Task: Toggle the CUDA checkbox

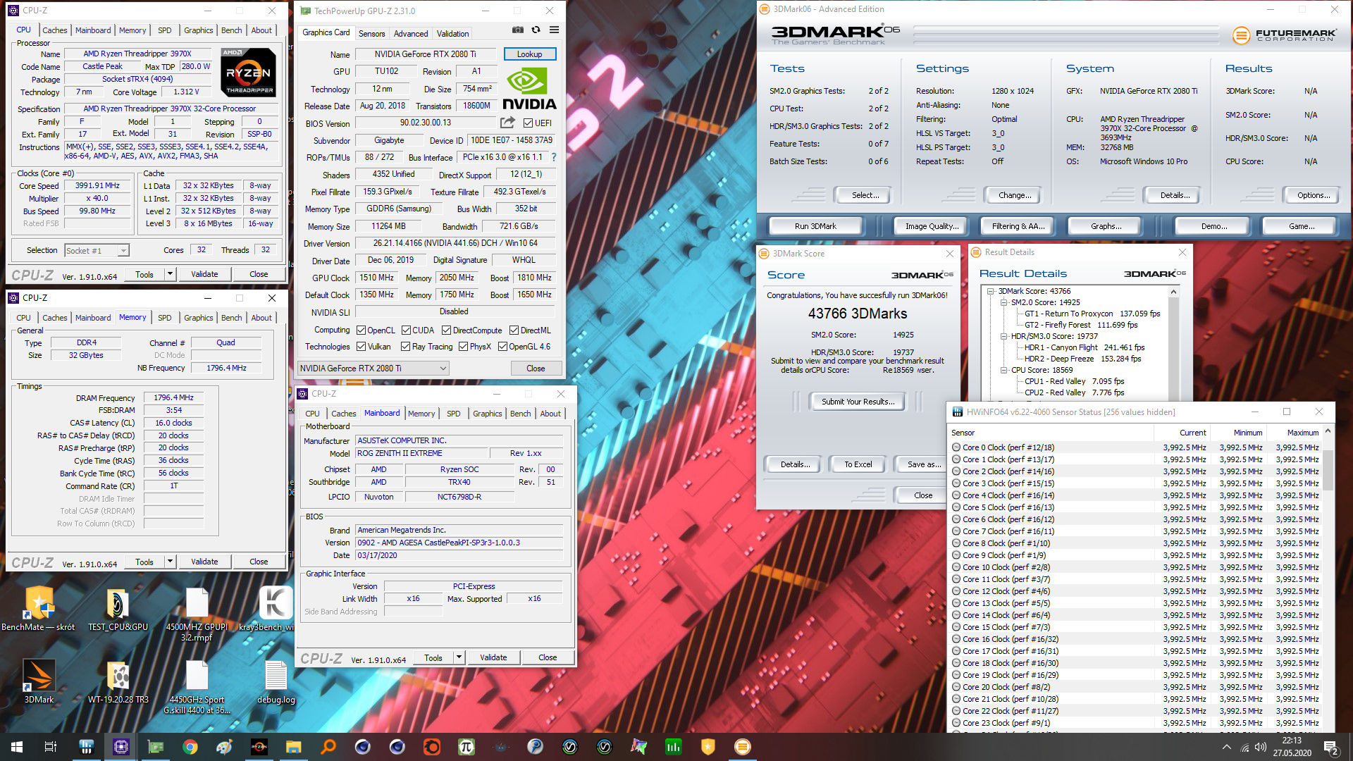Action: [x=406, y=330]
